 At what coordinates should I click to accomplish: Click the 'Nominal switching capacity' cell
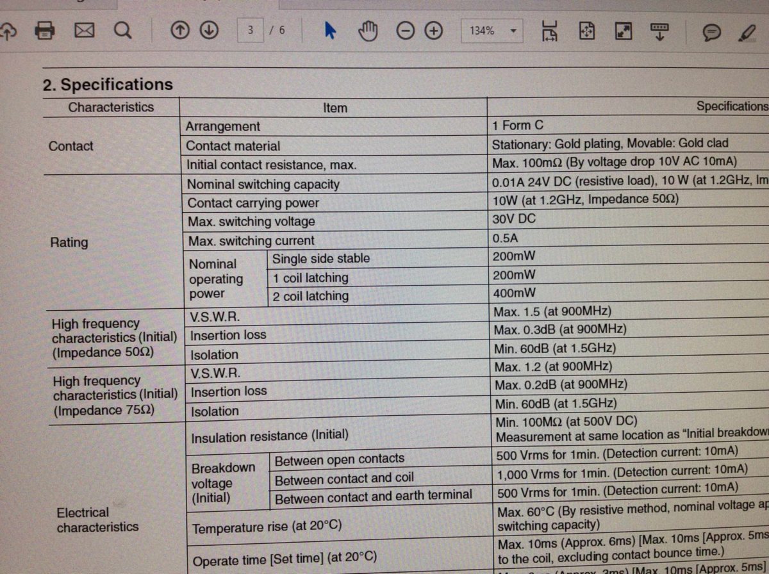pyautogui.click(x=263, y=184)
